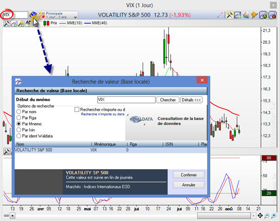Image resolution: width=280 pixels, height=221 pixels.
Task: Click the Début du mnémo search field
Action: click(126, 100)
